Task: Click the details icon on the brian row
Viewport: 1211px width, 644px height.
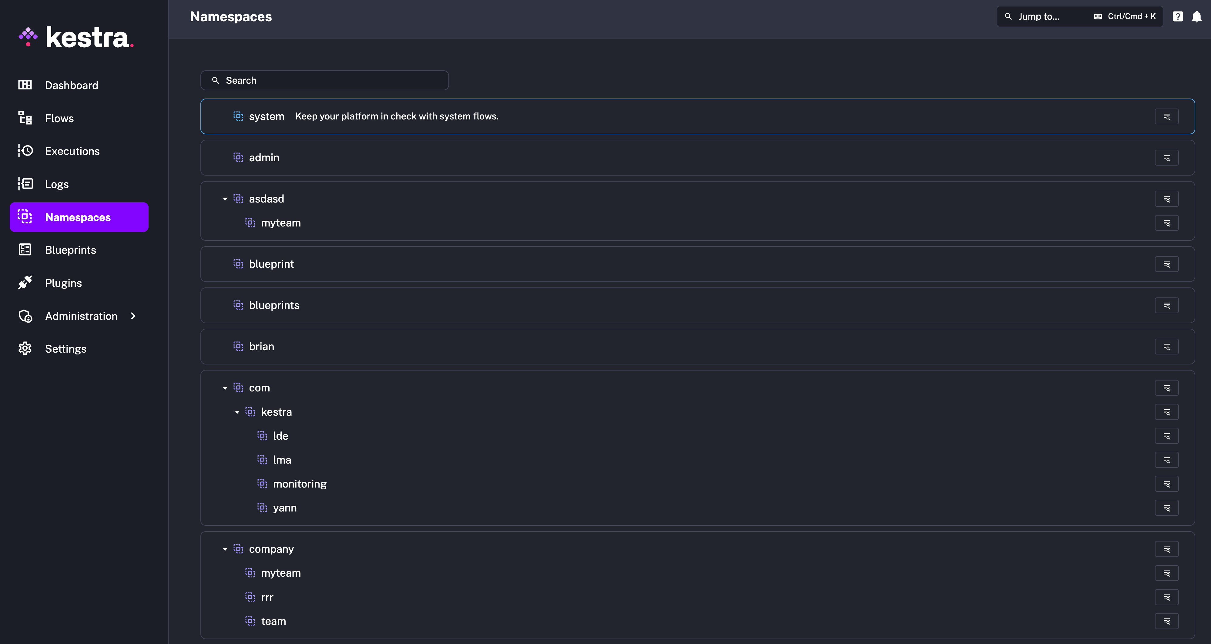Action: (1166, 347)
